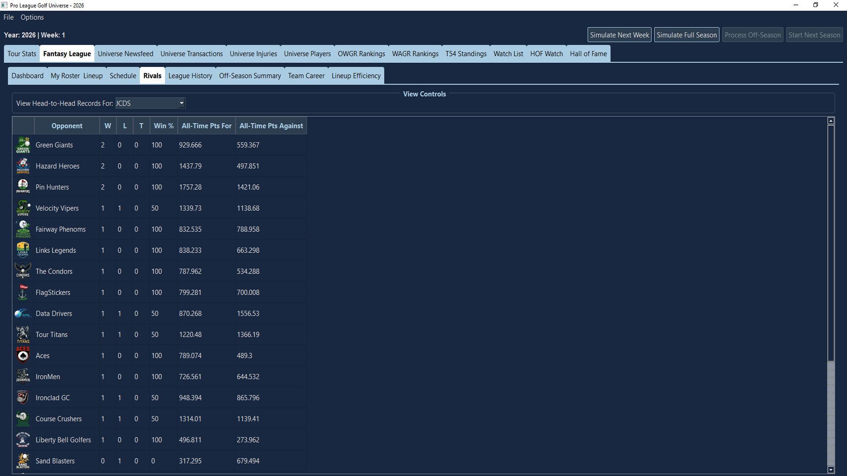Screen dimensions: 847x476
Task: Click the Velocity Vipers team logo
Action: tap(23, 208)
